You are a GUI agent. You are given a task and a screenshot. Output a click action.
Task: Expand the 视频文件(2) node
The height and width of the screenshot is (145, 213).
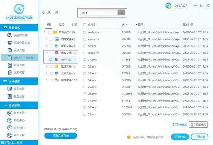point(47,46)
